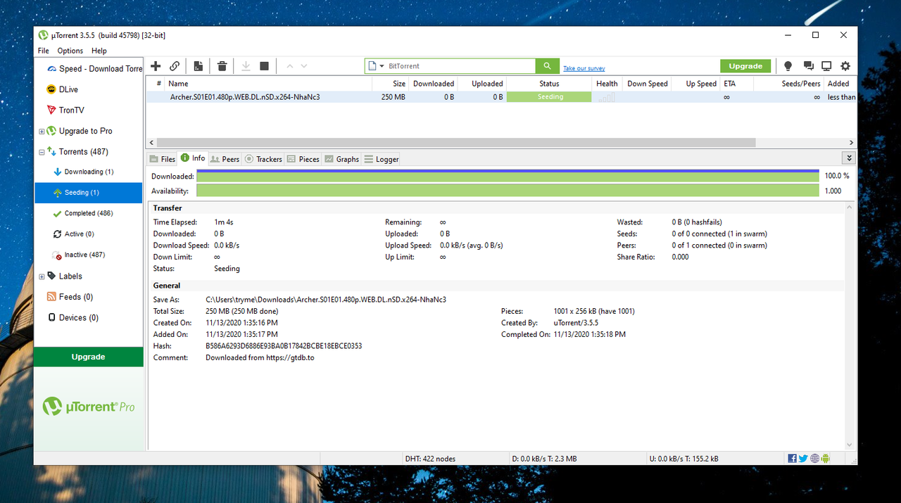Follow the Take our survey link
This screenshot has width=901, height=503.
[x=584, y=68]
